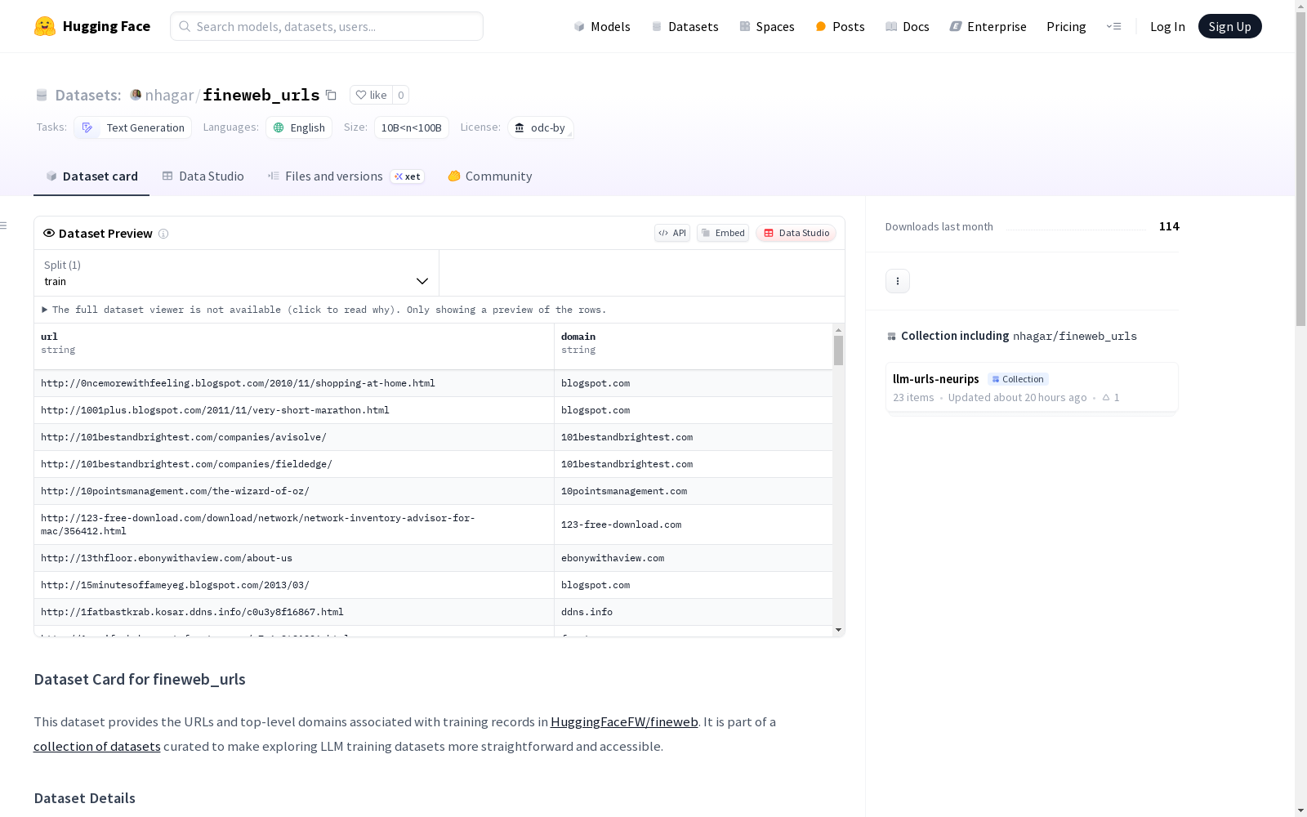This screenshot has height=817, width=1307.
Task: Click the Log In link
Action: pyautogui.click(x=1167, y=26)
